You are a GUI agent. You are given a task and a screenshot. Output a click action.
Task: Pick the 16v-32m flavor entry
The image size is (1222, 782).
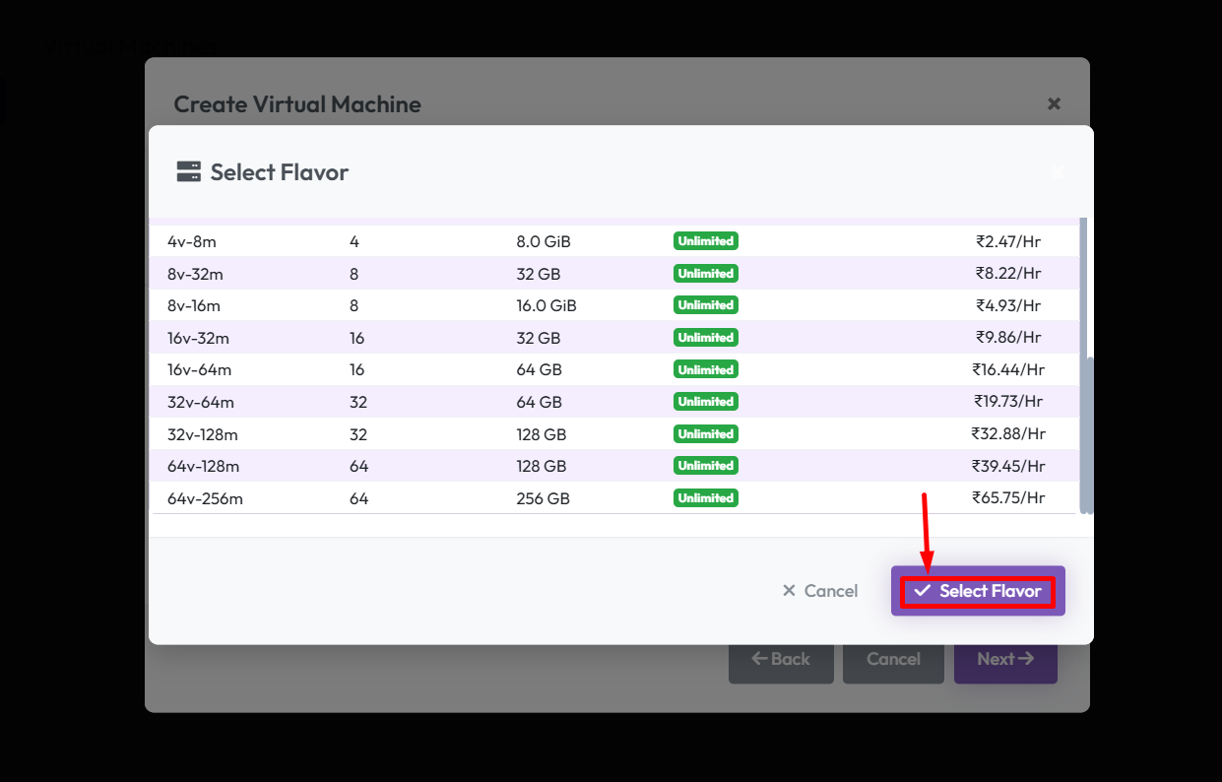(x=198, y=339)
